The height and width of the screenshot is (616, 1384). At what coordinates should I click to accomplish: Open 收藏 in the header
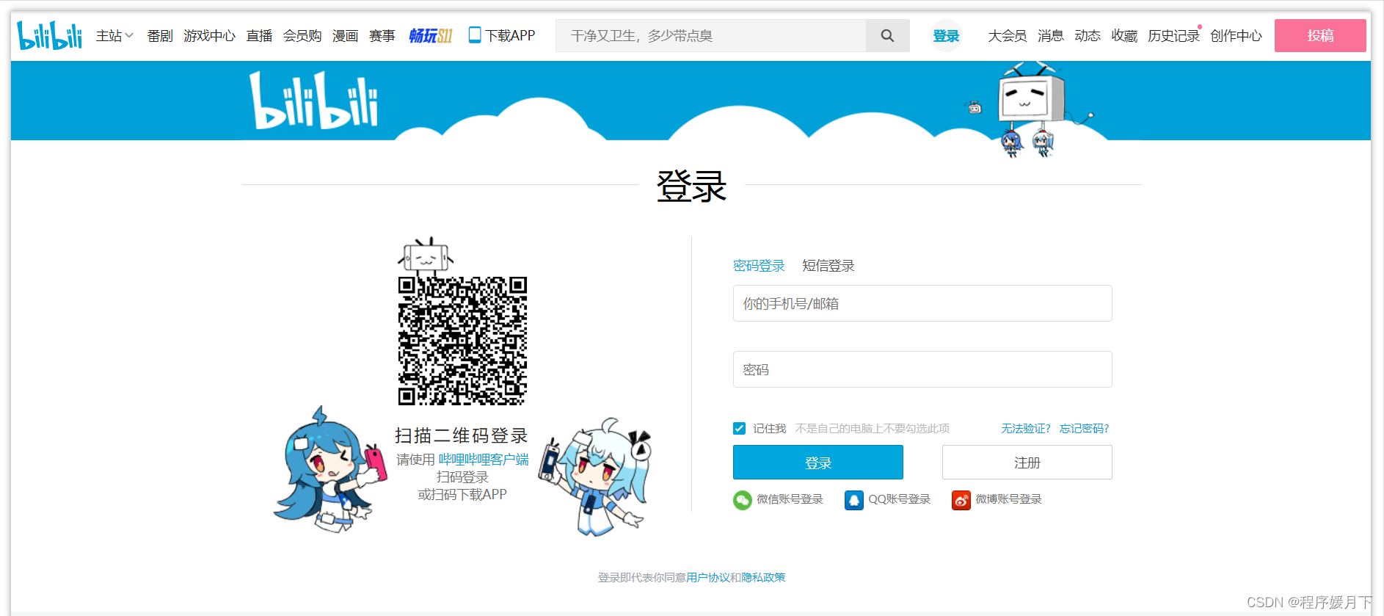coord(1124,35)
